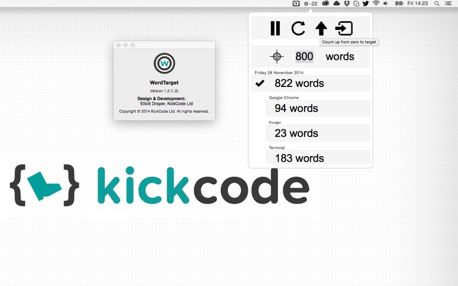458x286 pixels.
Task: Open the WordTarget -22 menu bar item
Action: pyautogui.click(x=311, y=3)
